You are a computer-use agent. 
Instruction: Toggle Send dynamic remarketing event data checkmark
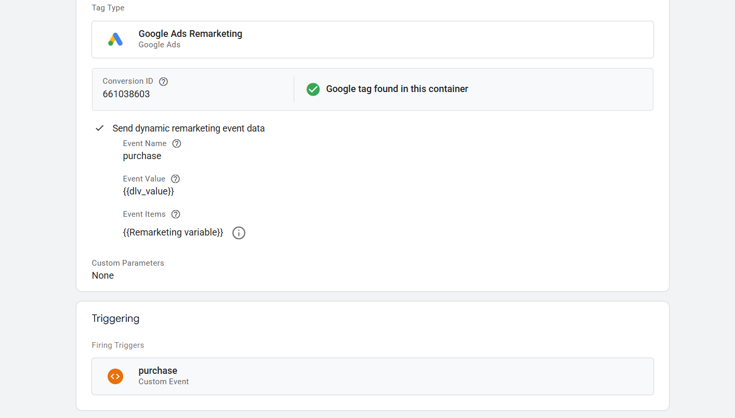[x=100, y=128]
